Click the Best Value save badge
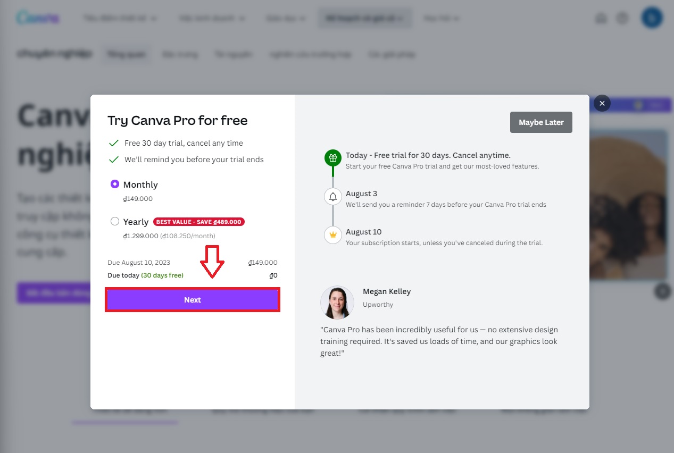 (199, 222)
